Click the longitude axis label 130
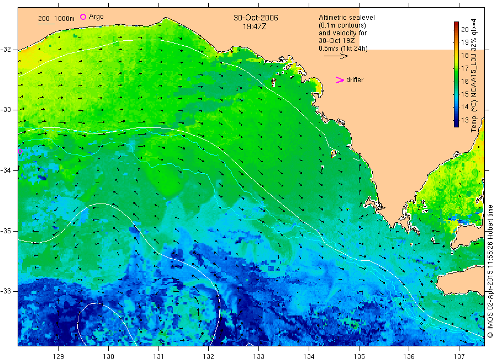 [x=108, y=357]
